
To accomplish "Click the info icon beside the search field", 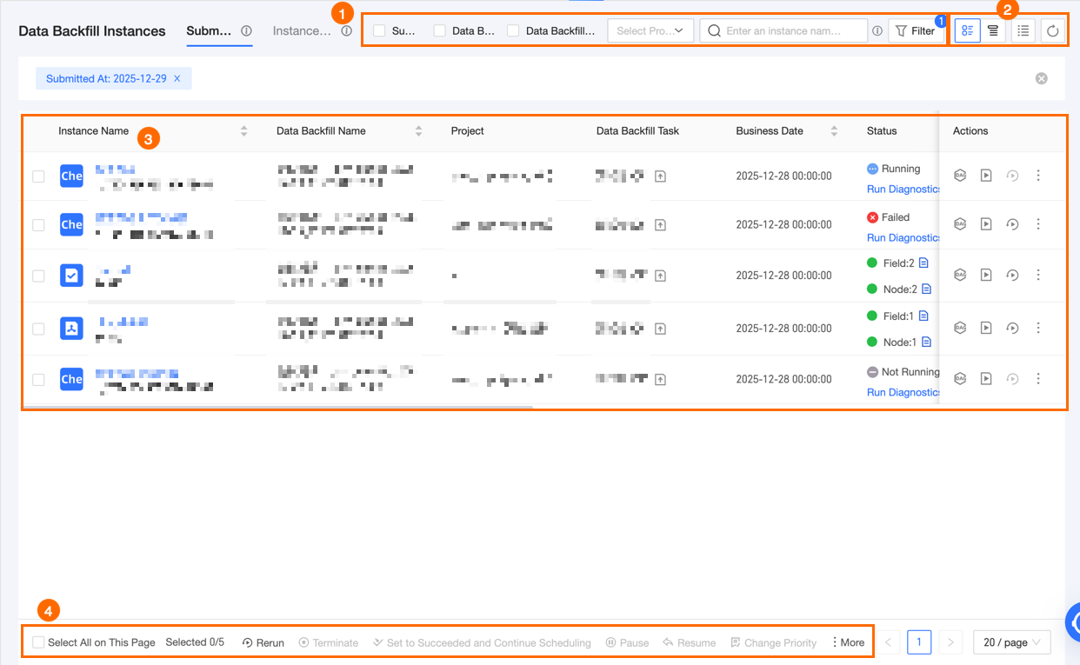I will tap(877, 31).
